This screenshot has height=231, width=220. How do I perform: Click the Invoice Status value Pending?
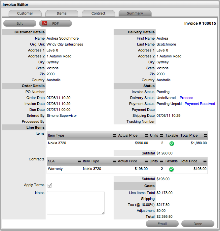(163, 92)
